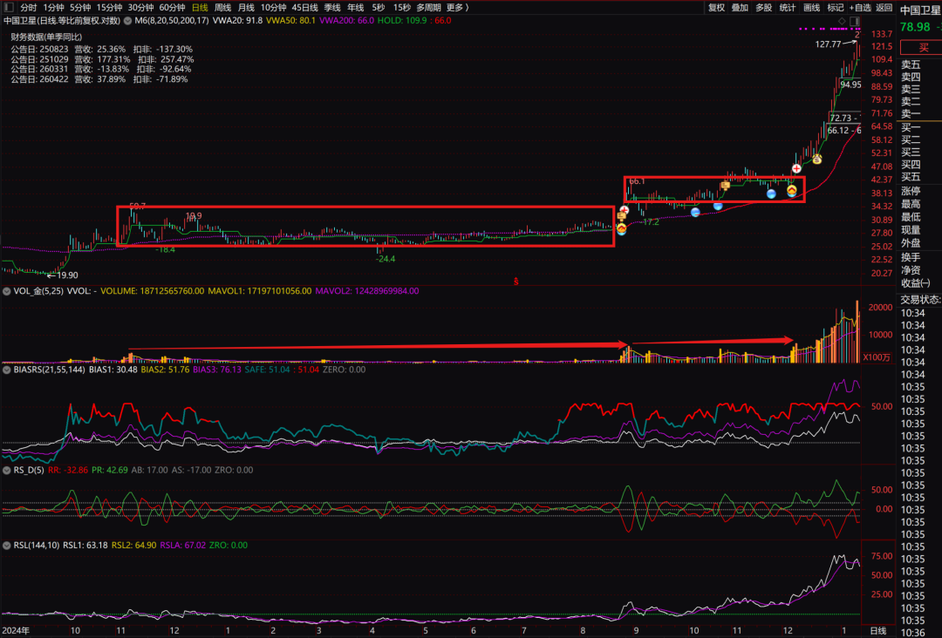
Task: Switch to 月线 monthly period
Action: tap(246, 8)
